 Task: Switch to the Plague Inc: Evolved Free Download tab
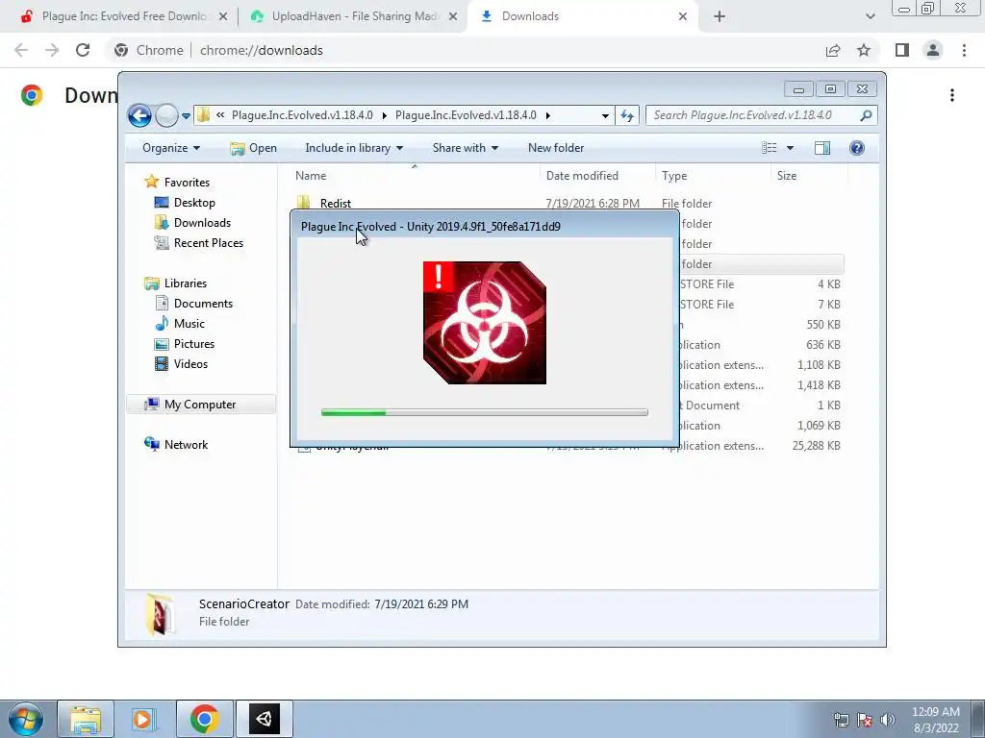(x=123, y=16)
